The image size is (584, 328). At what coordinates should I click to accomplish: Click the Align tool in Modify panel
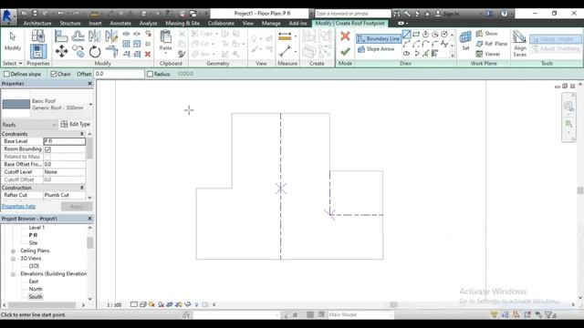tap(61, 36)
